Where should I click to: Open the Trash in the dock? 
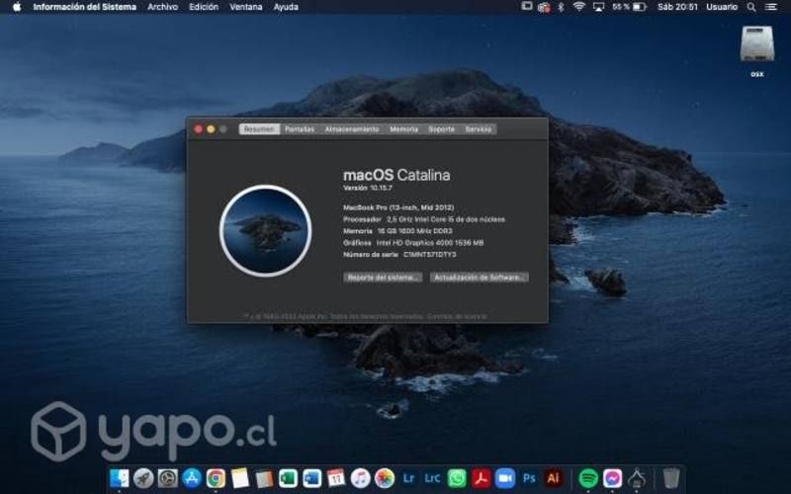(x=671, y=478)
